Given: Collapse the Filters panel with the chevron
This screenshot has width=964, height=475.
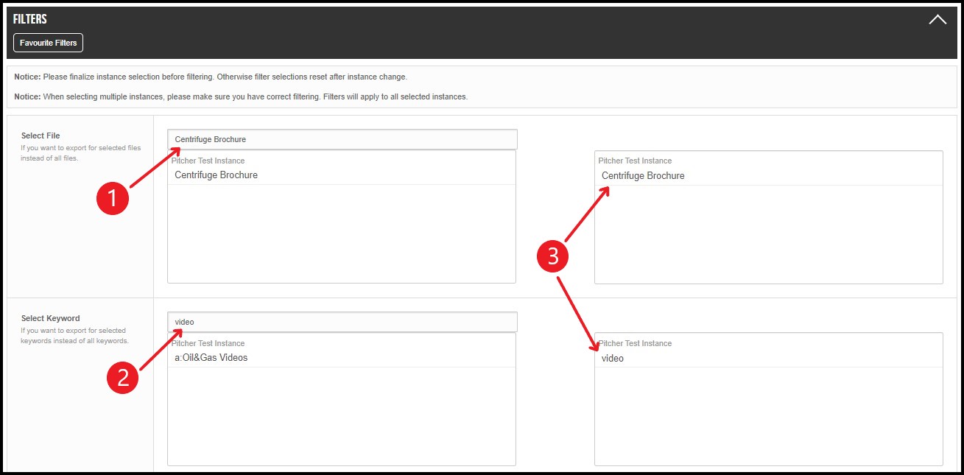Looking at the screenshot, I should coord(937,20).
